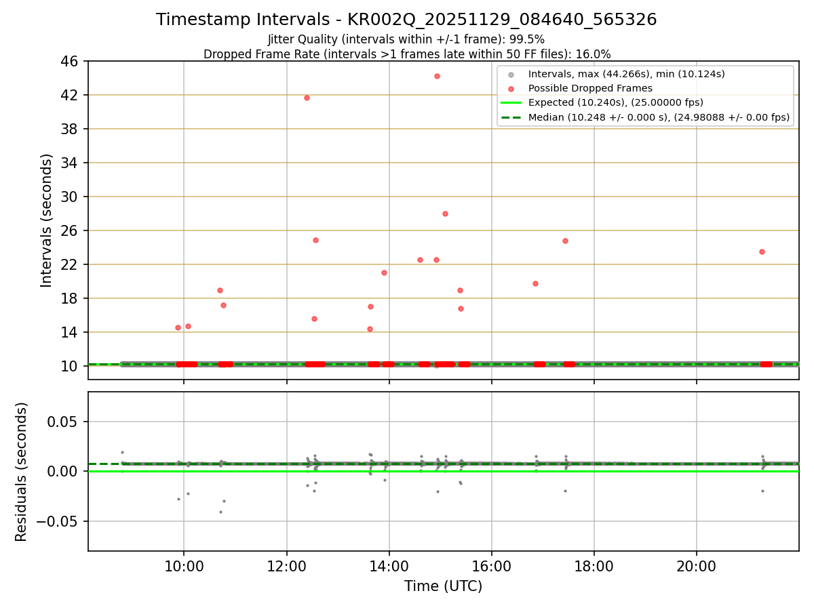This screenshot has height=610, width=814.
Task: Select the red point near 42 seconds after 12:00
Action: [x=307, y=98]
